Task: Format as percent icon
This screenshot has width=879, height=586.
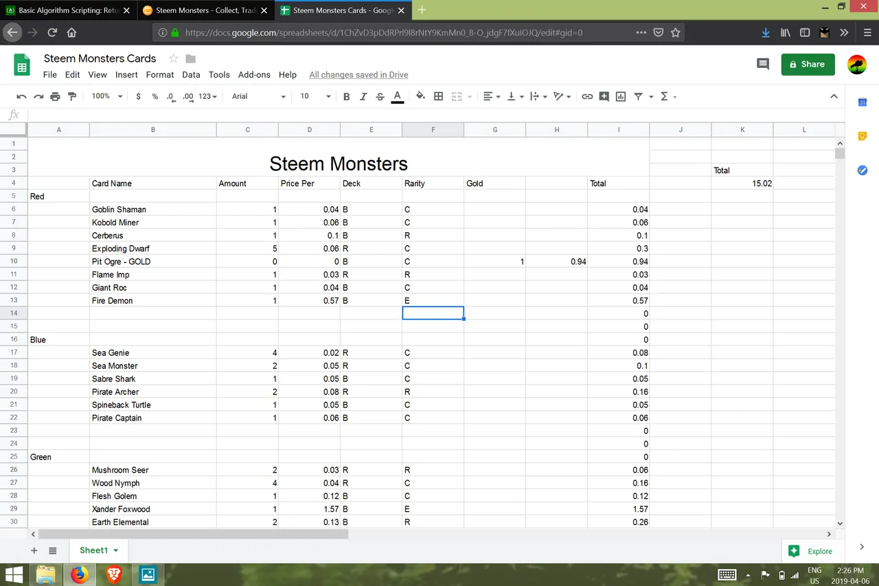Action: coord(155,97)
